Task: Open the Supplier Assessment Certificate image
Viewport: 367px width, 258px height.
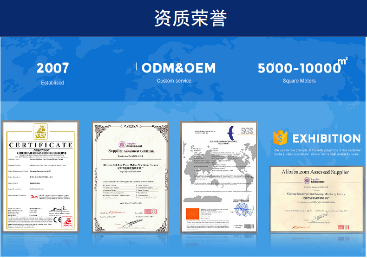Action: (x=128, y=176)
